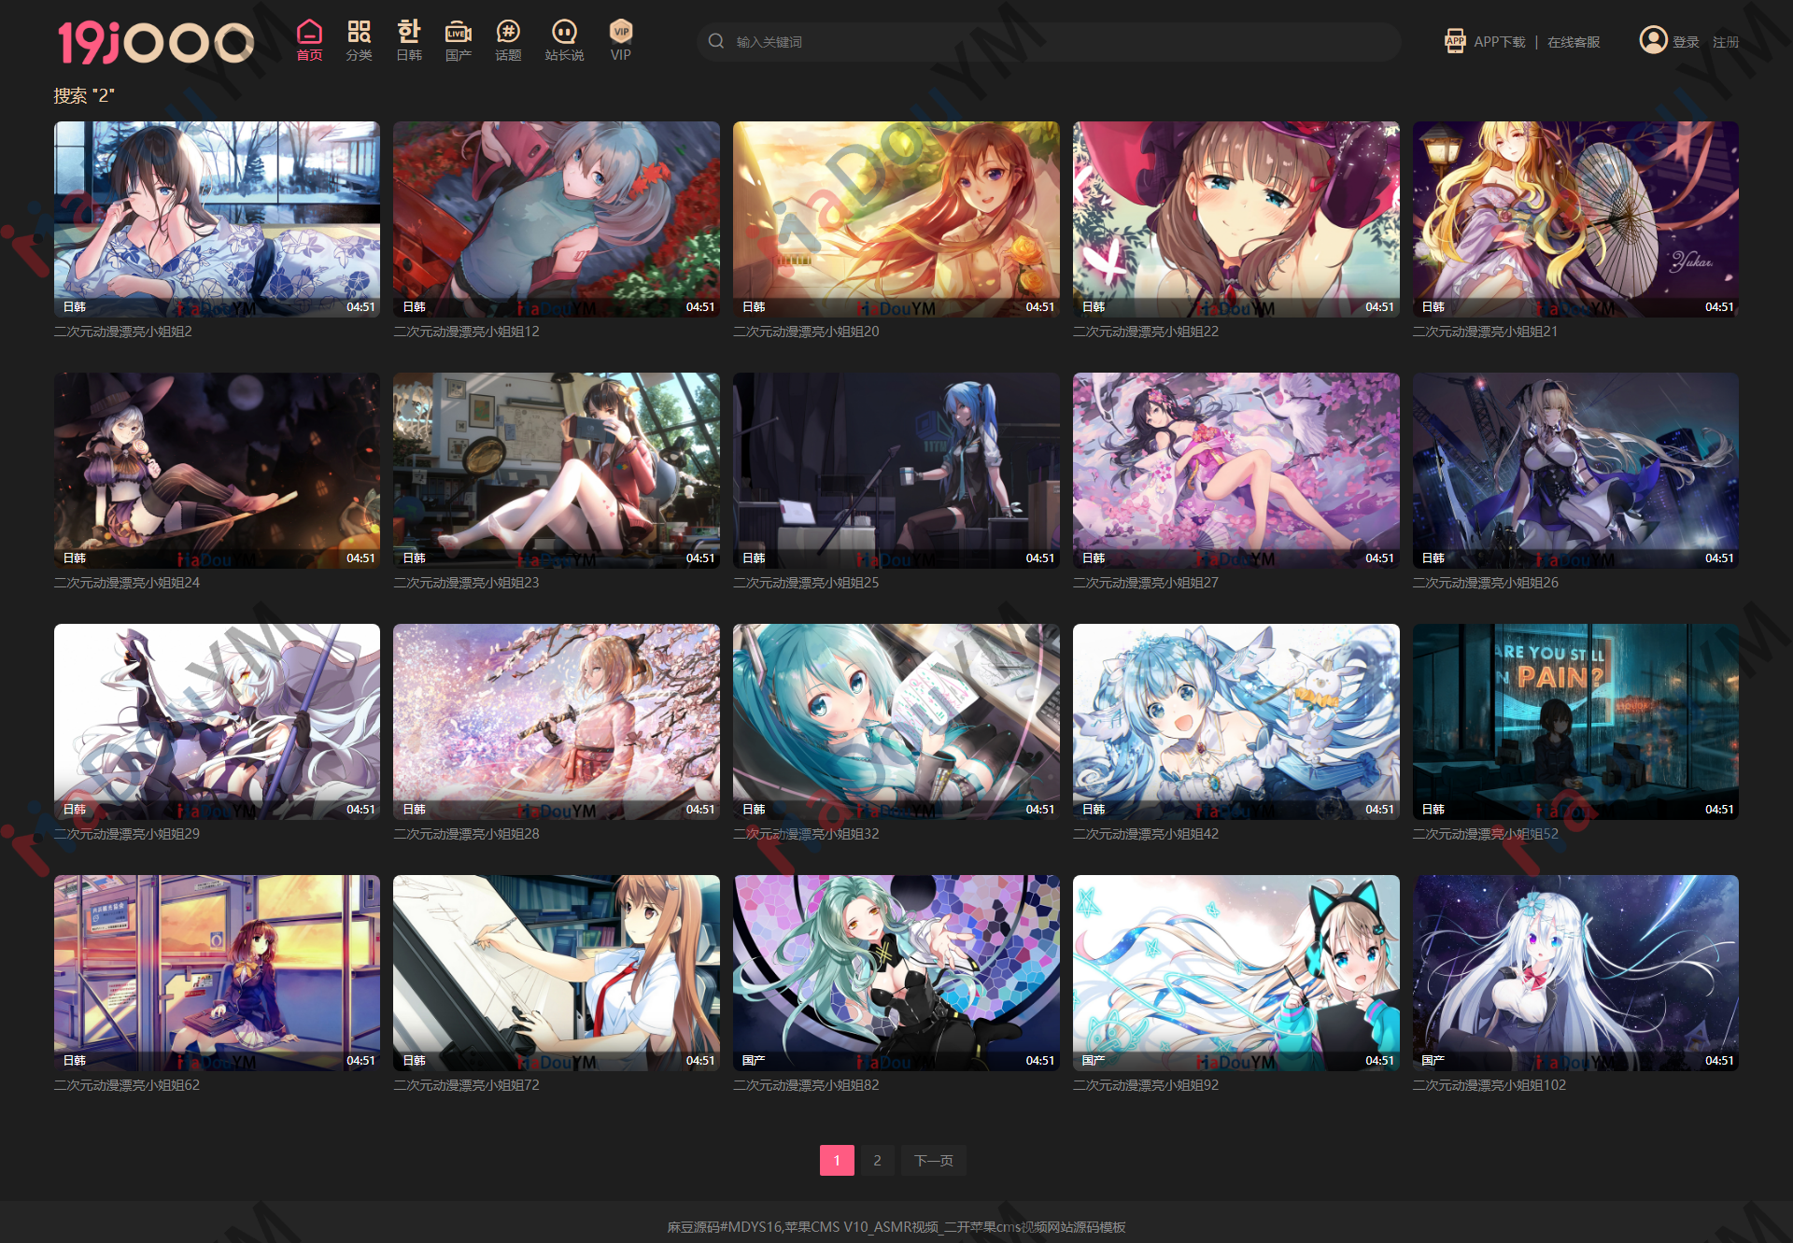Click title text 二次元动漫漂亮小姐姐42
The height and width of the screenshot is (1243, 1793).
[x=1146, y=834]
